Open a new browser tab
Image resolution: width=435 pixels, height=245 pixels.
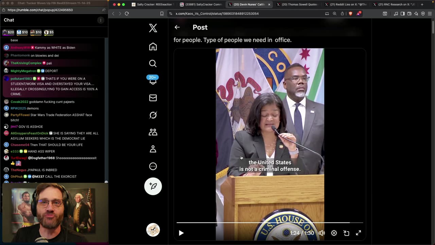tap(422, 4)
